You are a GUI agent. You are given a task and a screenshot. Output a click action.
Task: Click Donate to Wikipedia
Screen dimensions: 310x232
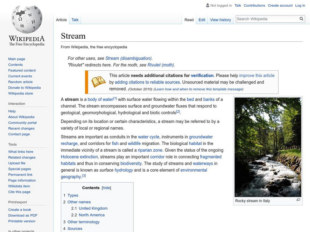(x=24, y=88)
